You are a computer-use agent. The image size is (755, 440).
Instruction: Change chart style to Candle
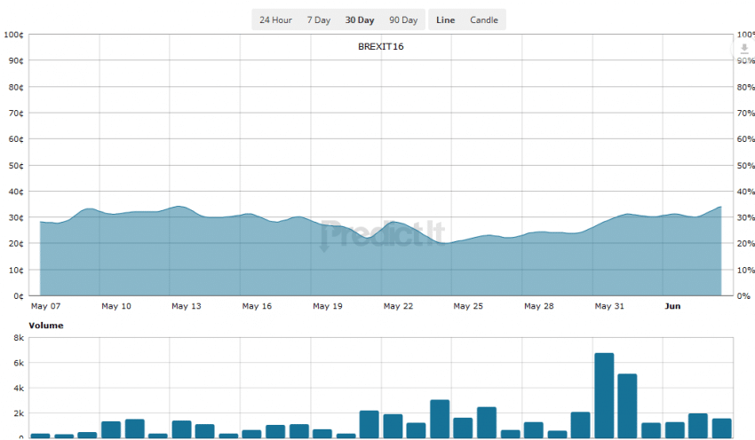[484, 20]
